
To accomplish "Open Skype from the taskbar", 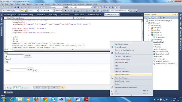I will pos(53,99).
